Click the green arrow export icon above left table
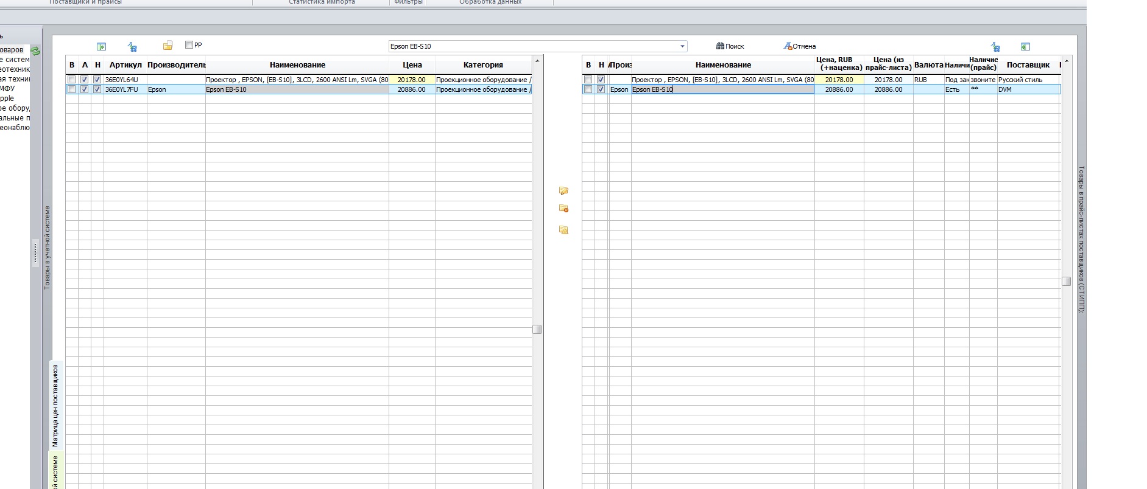 101,46
